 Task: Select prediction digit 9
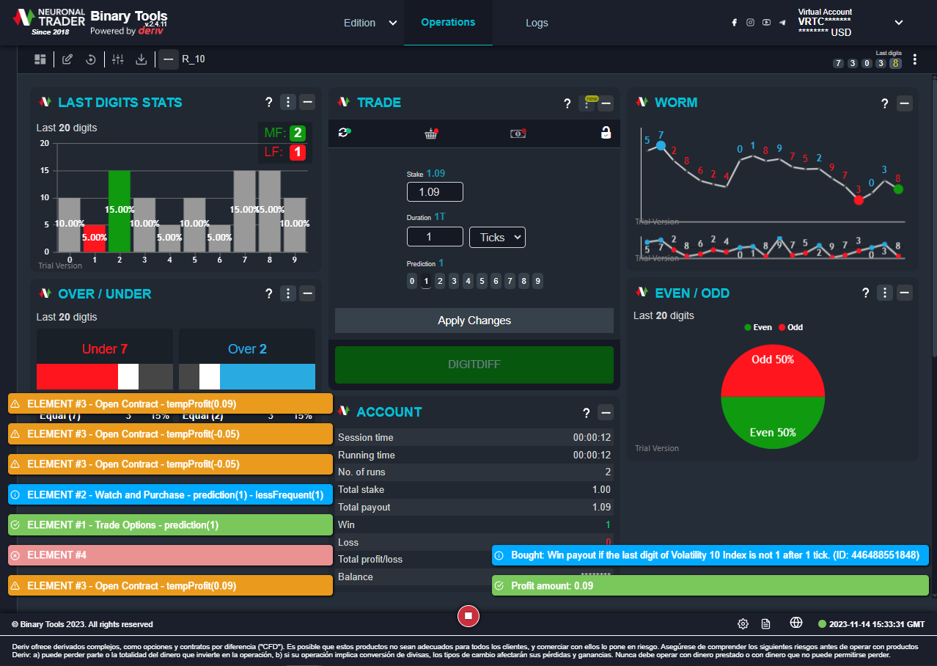coord(537,281)
